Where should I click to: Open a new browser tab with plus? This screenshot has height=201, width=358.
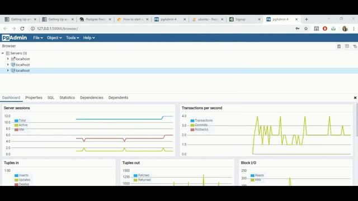[307, 20]
